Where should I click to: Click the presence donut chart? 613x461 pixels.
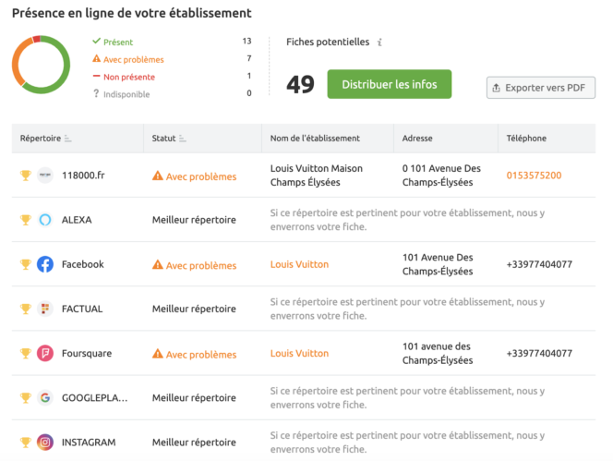[41, 65]
